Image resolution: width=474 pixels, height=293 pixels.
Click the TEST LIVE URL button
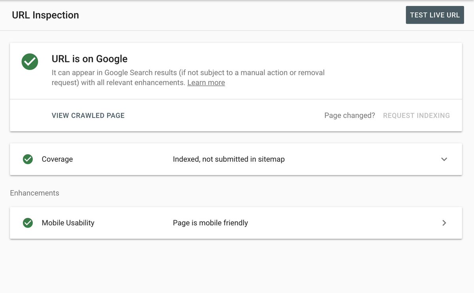point(435,15)
